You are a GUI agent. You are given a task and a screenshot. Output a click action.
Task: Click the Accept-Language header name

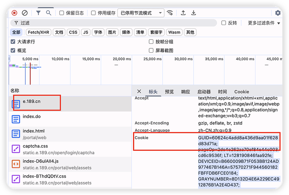(152, 130)
